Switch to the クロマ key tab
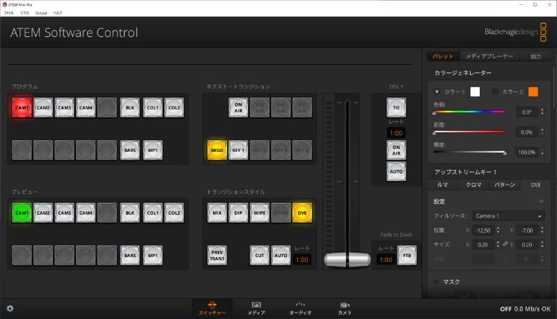 [473, 185]
